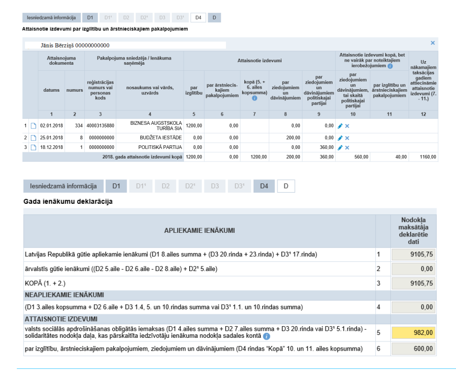Click 1200,00 in BIZNESA AUGSTSKOLA row
The image size is (456, 373).
pyautogui.click(x=194, y=126)
